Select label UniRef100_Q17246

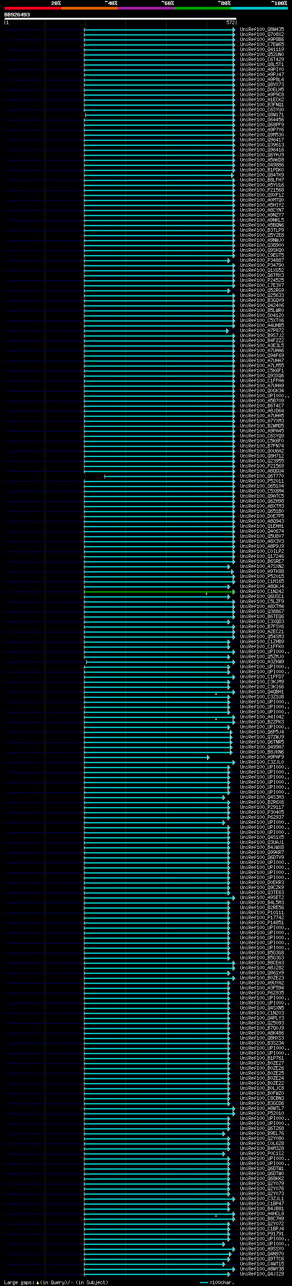click(x=262, y=556)
